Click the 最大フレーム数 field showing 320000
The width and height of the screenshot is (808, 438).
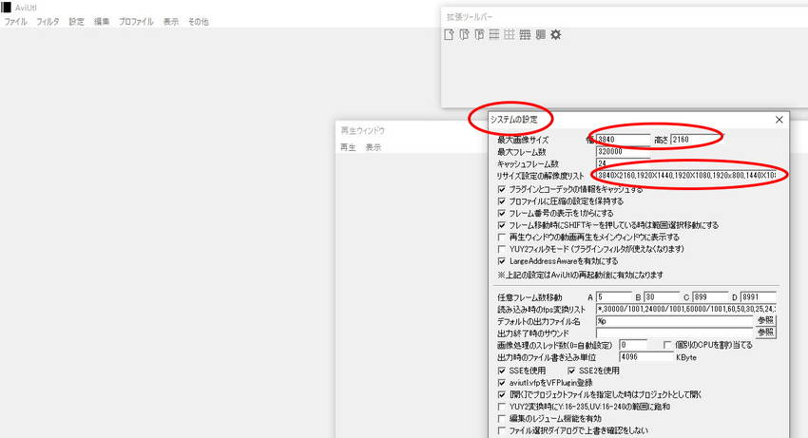(x=623, y=151)
